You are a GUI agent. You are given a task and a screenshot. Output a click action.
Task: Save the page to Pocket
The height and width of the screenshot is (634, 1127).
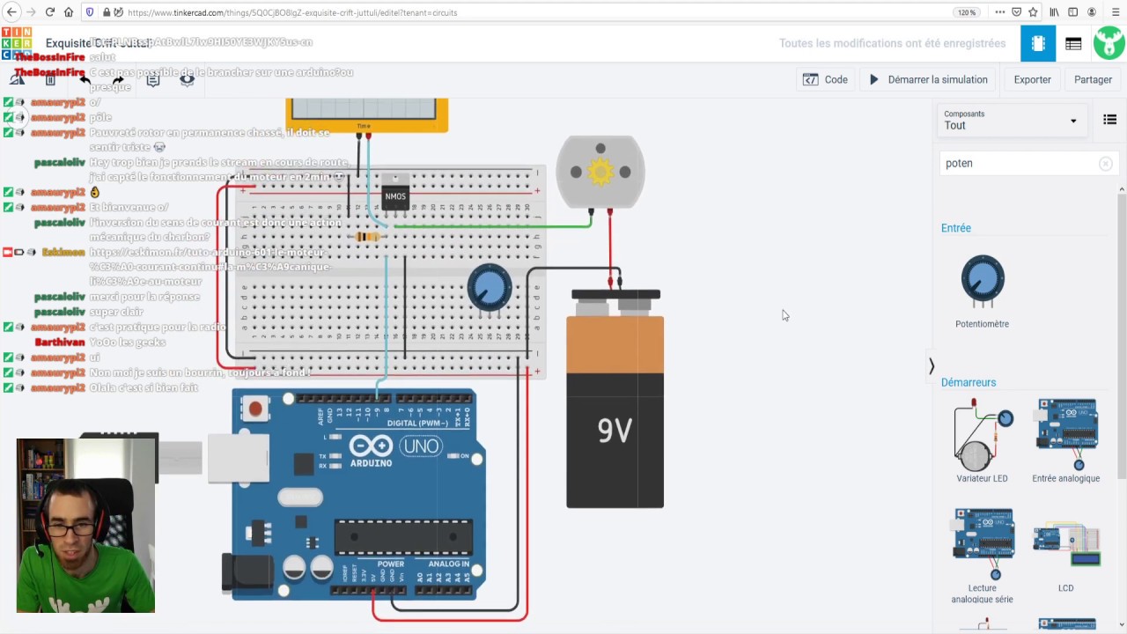pyautogui.click(x=1016, y=12)
